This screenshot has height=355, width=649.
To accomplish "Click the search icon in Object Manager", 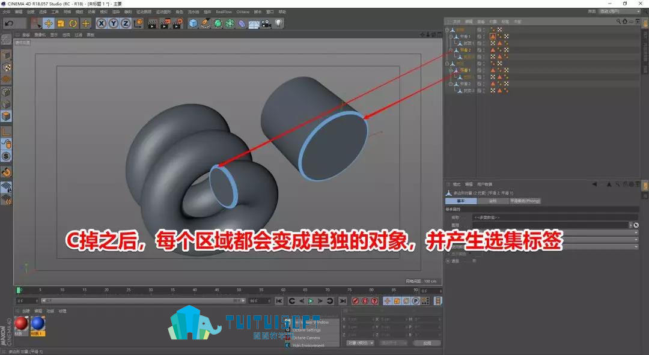I will coord(618,22).
